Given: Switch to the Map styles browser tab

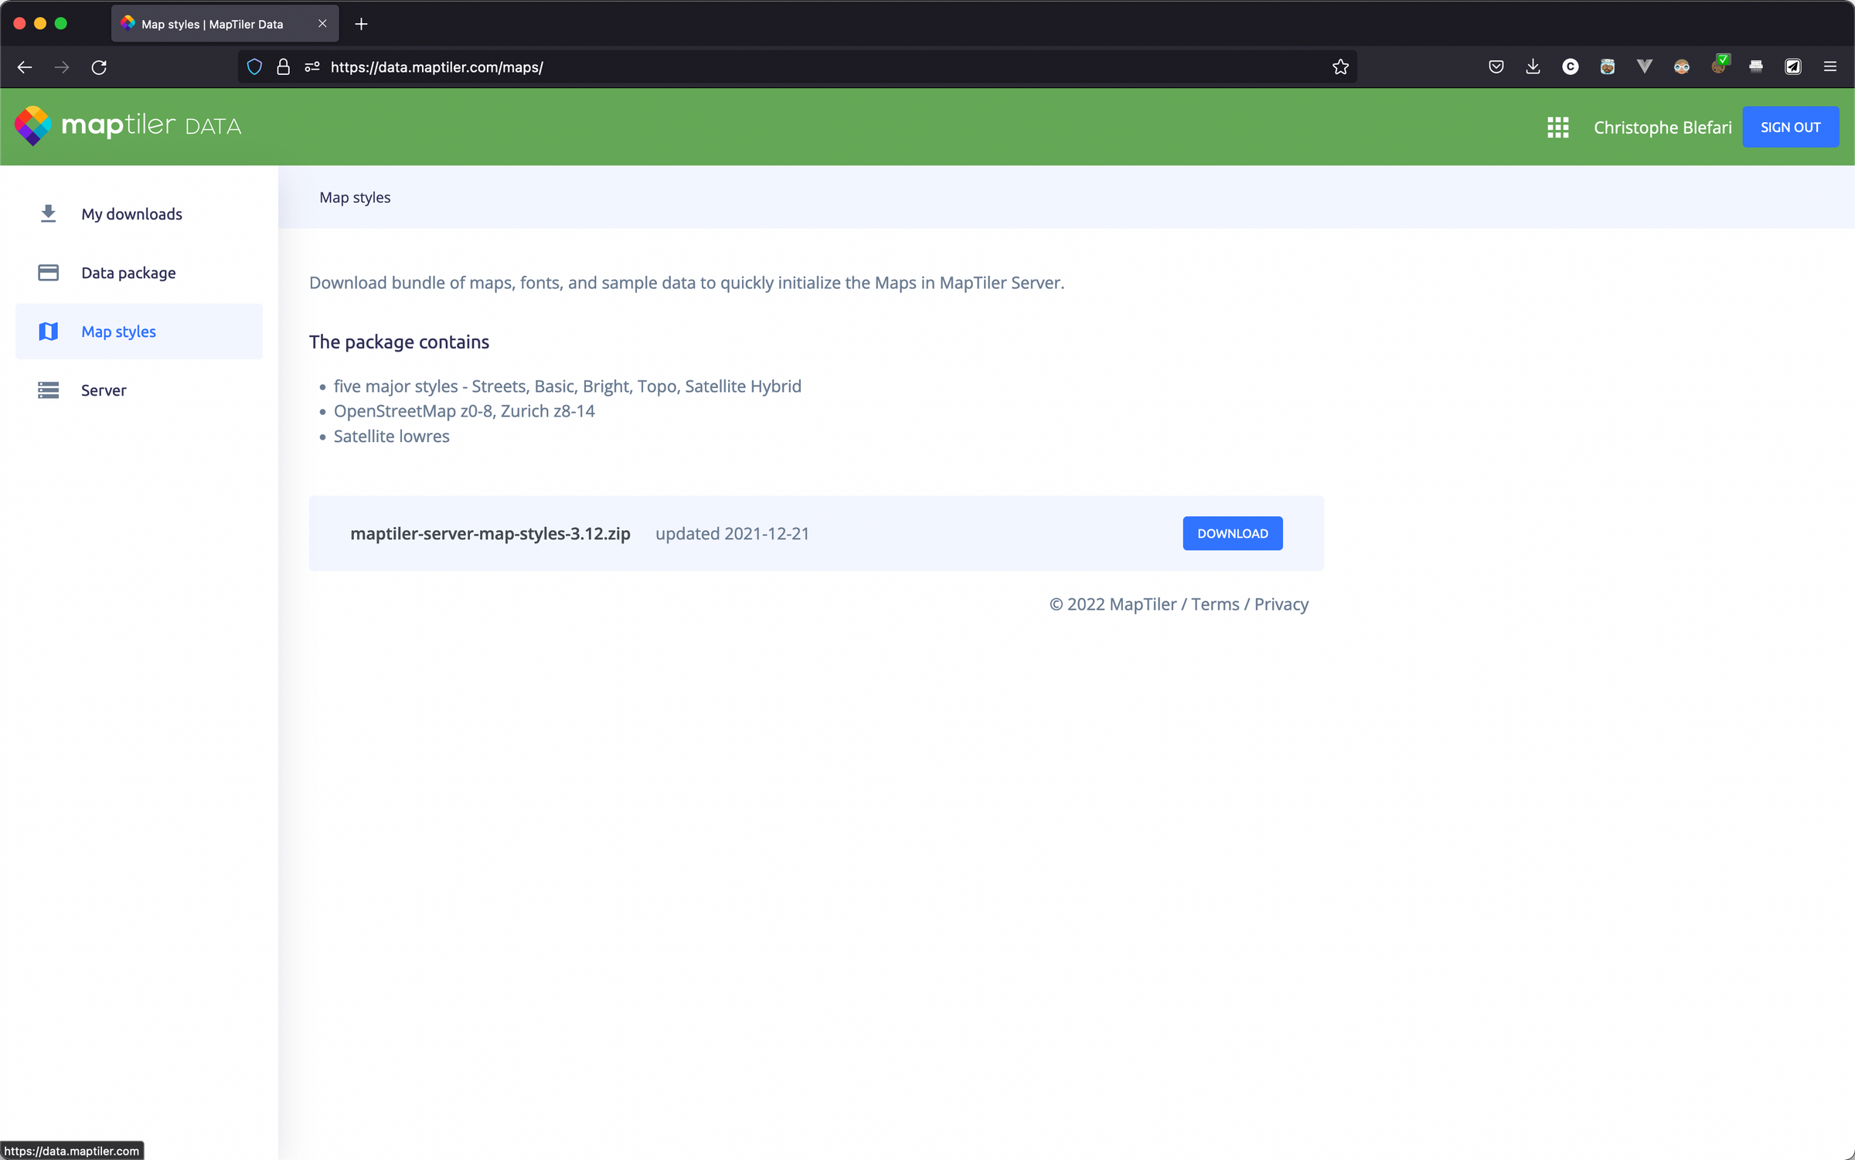Looking at the screenshot, I should pyautogui.click(x=211, y=24).
